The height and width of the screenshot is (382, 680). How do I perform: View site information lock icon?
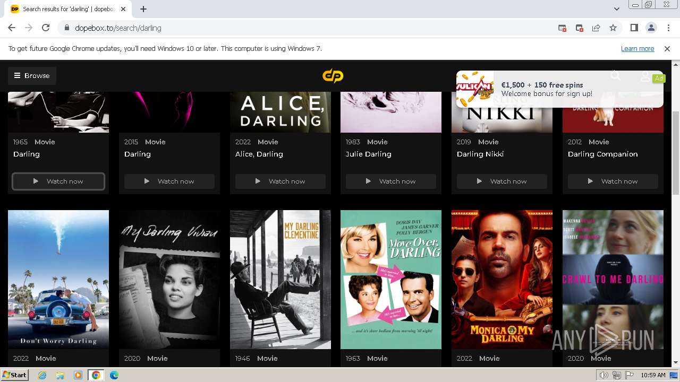(x=67, y=28)
